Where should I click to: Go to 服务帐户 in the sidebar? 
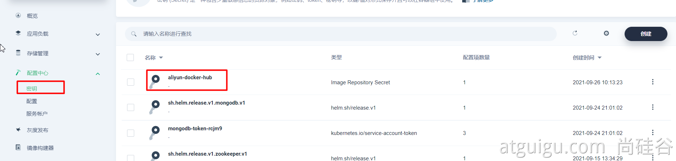[x=37, y=114]
